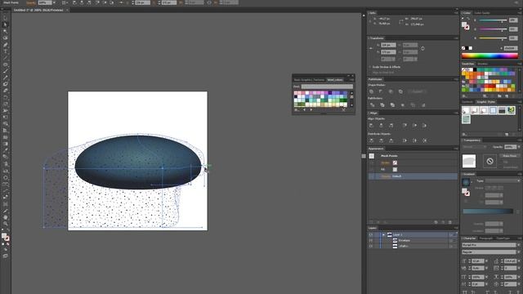The height and width of the screenshot is (294, 523).
Task: Toggle visibility of Layer 1
Action: (370, 234)
